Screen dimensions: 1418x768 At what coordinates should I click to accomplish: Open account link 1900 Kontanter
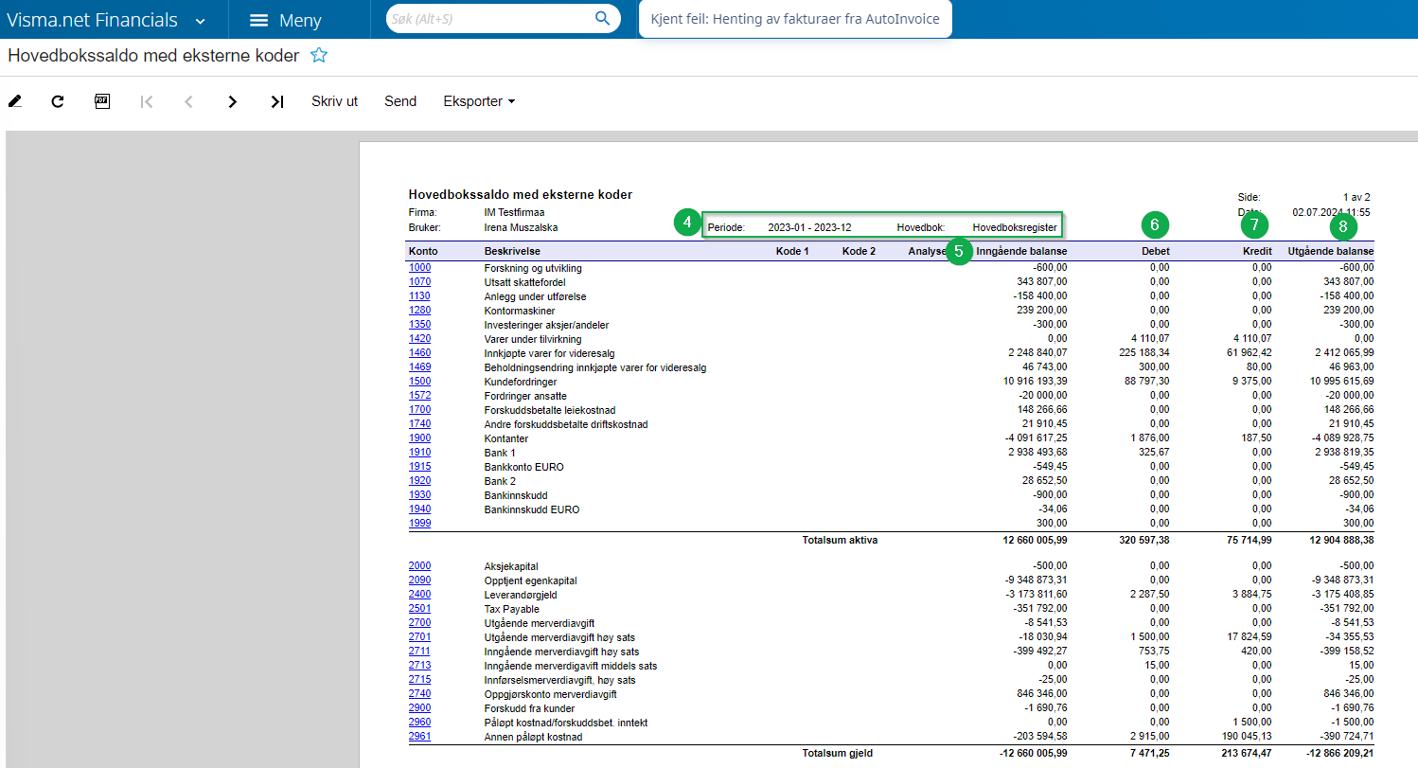point(419,438)
